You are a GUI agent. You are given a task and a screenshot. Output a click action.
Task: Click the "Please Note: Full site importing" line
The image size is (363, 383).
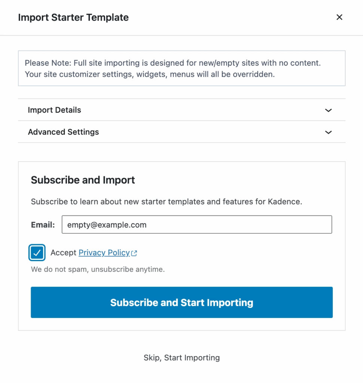click(173, 63)
